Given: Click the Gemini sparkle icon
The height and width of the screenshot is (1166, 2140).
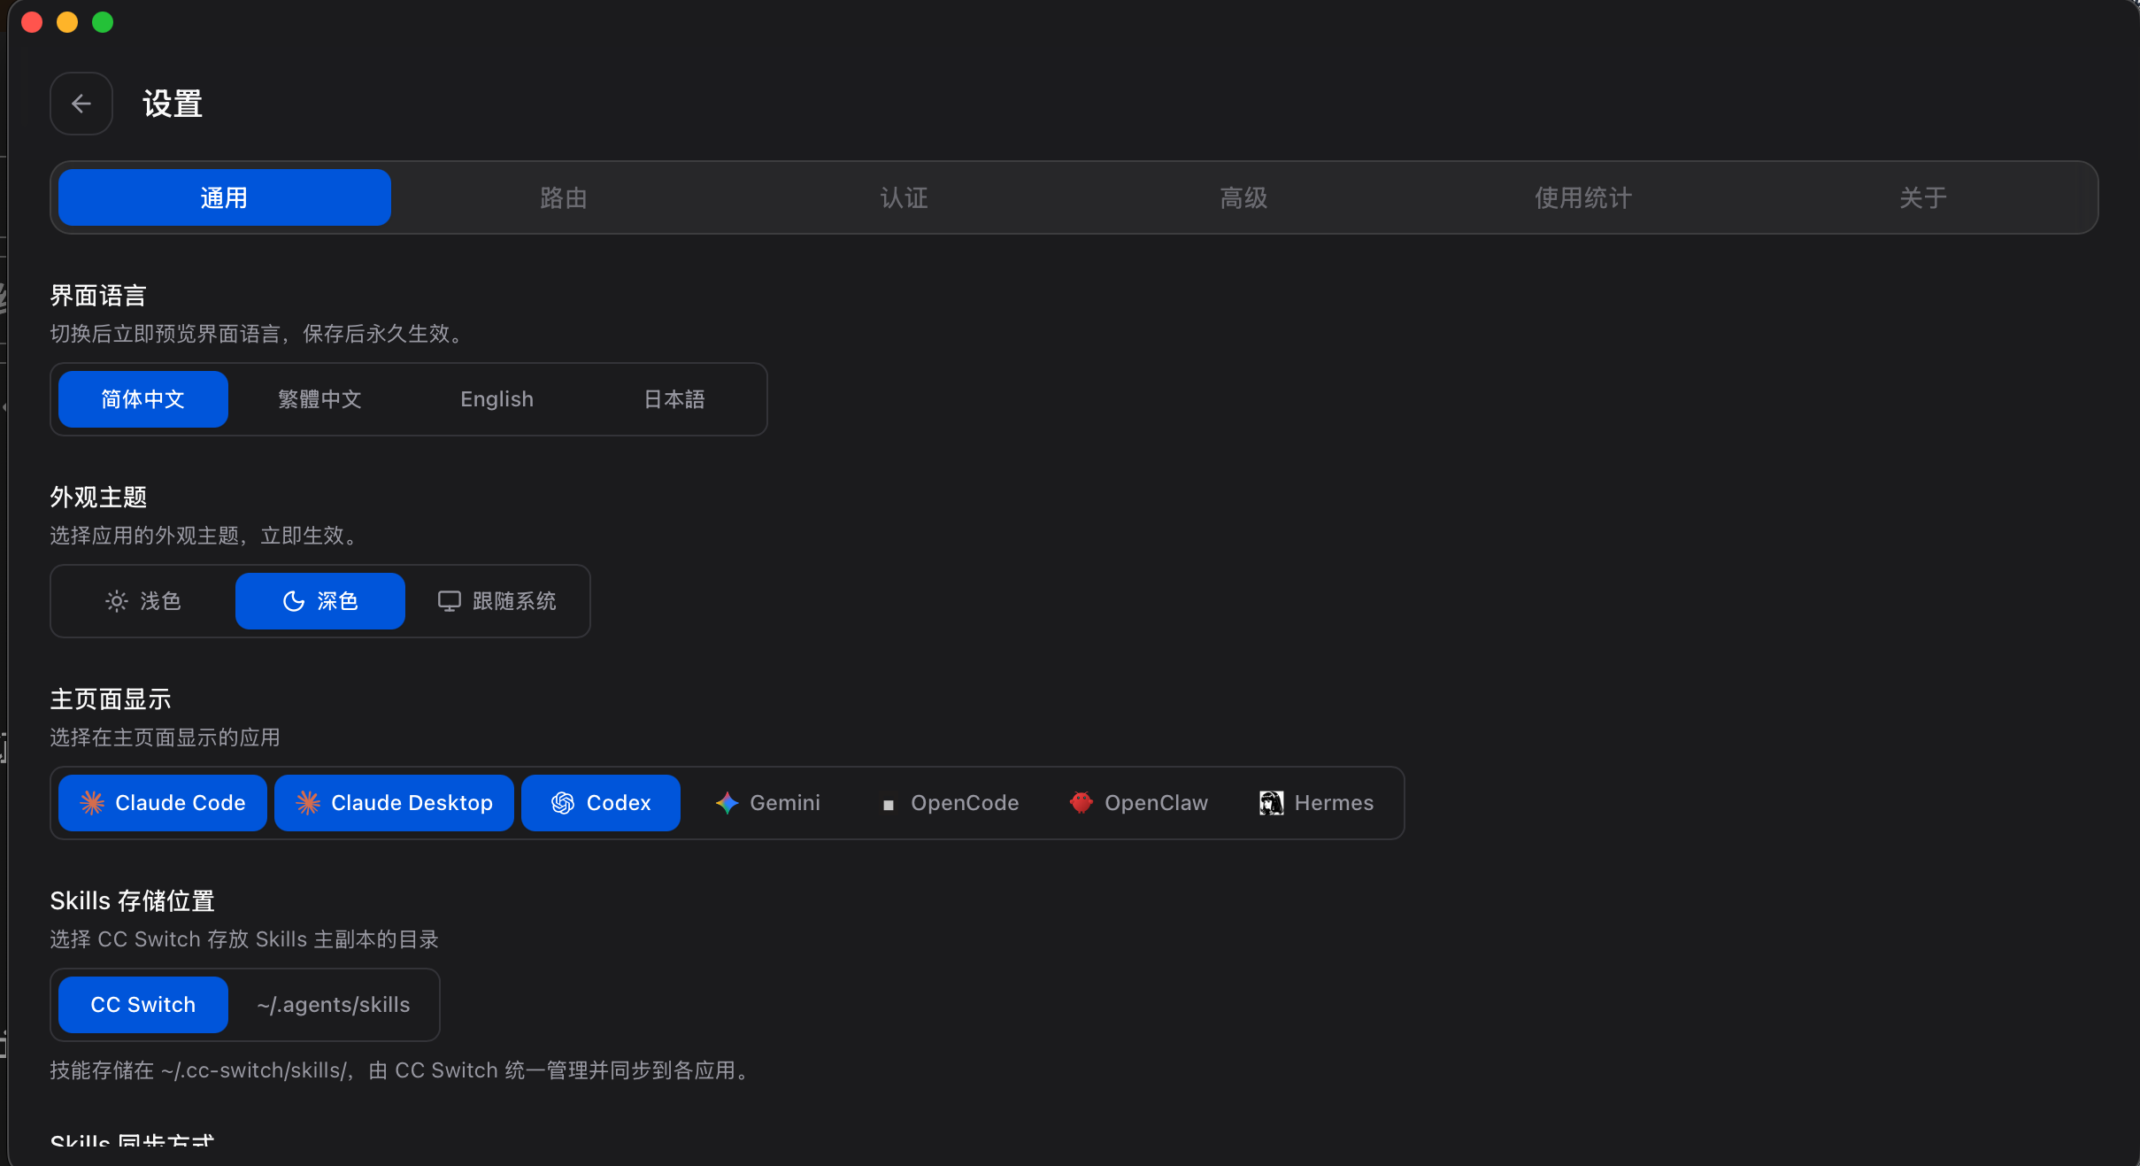Looking at the screenshot, I should [x=727, y=803].
